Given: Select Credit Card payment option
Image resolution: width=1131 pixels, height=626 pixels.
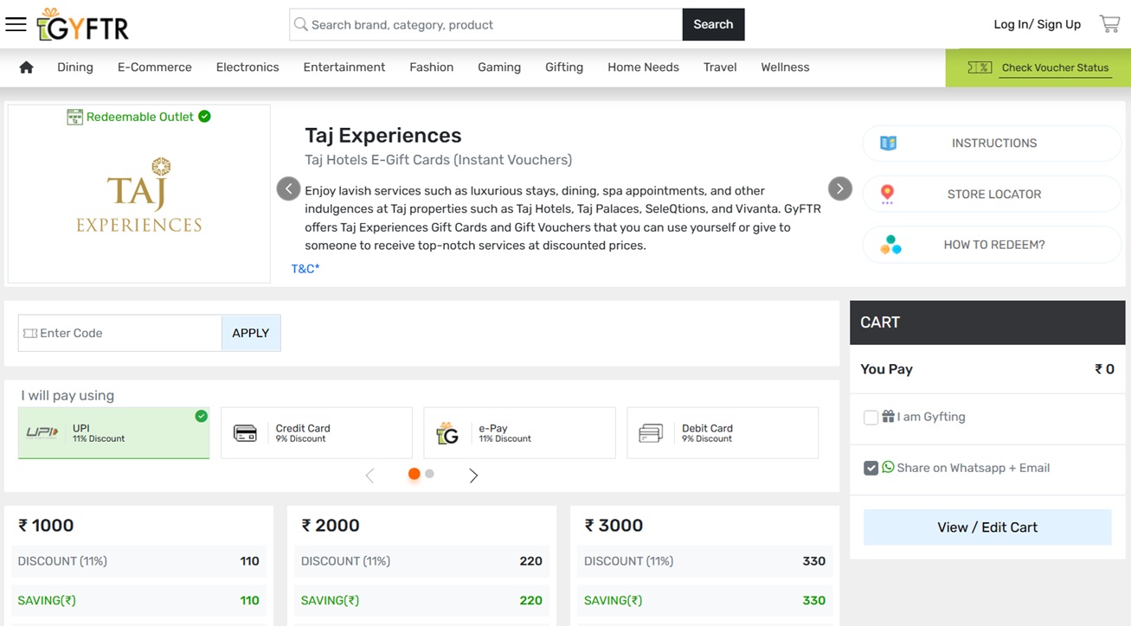Looking at the screenshot, I should pos(316,432).
